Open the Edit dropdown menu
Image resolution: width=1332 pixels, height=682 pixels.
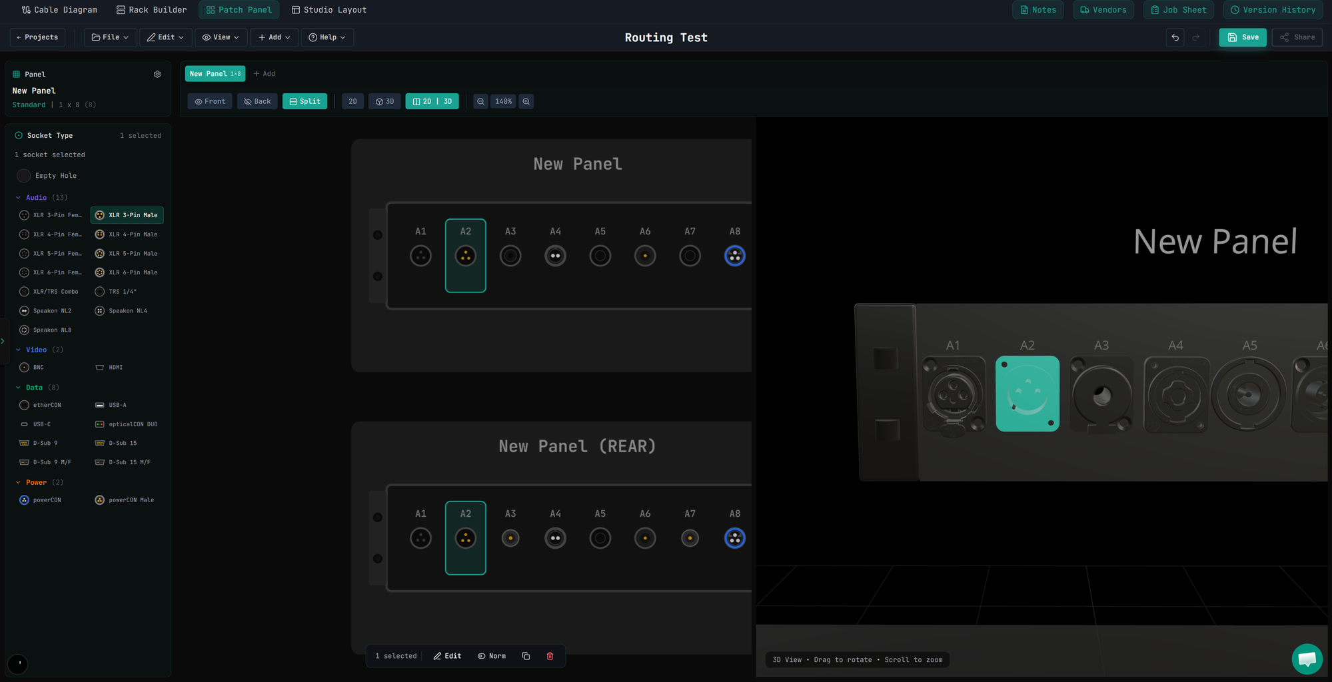(166, 37)
